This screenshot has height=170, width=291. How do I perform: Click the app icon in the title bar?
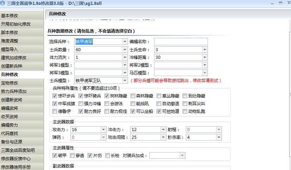[3, 3]
